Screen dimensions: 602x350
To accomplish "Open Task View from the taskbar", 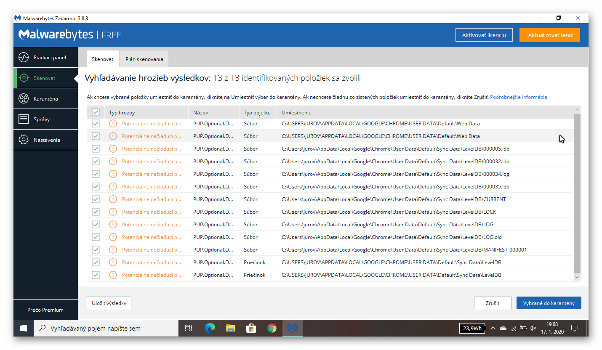I will (189, 328).
